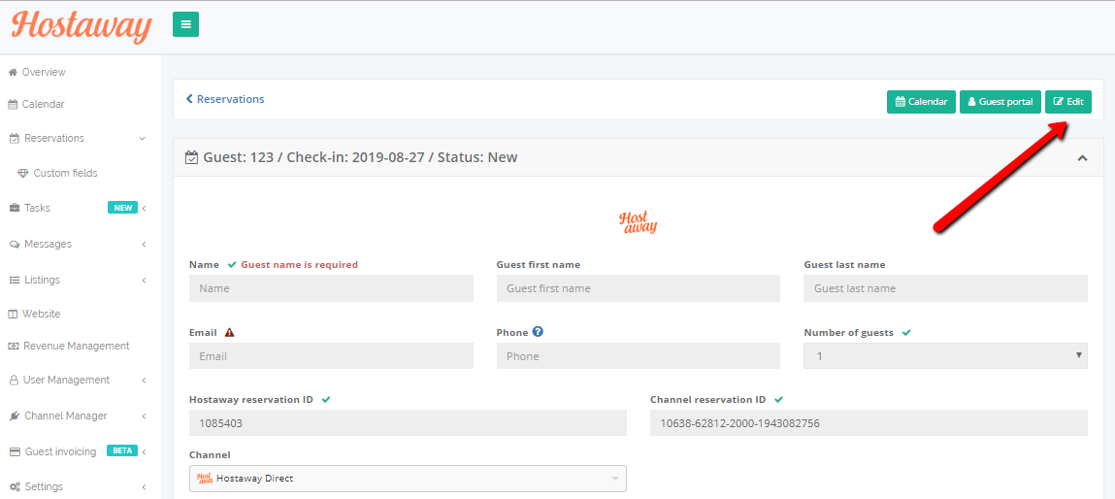Click the NEW badge on Tasks
This screenshot has width=1115, height=499.
(122, 208)
